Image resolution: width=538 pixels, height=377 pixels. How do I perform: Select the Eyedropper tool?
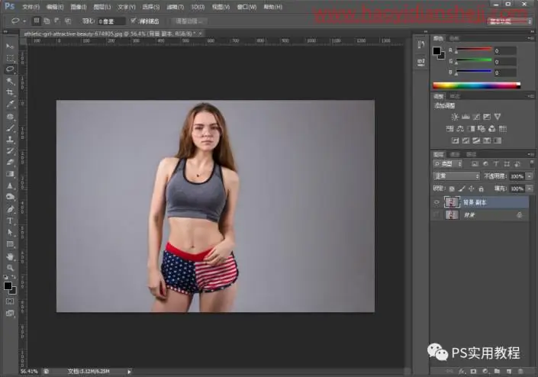point(10,104)
